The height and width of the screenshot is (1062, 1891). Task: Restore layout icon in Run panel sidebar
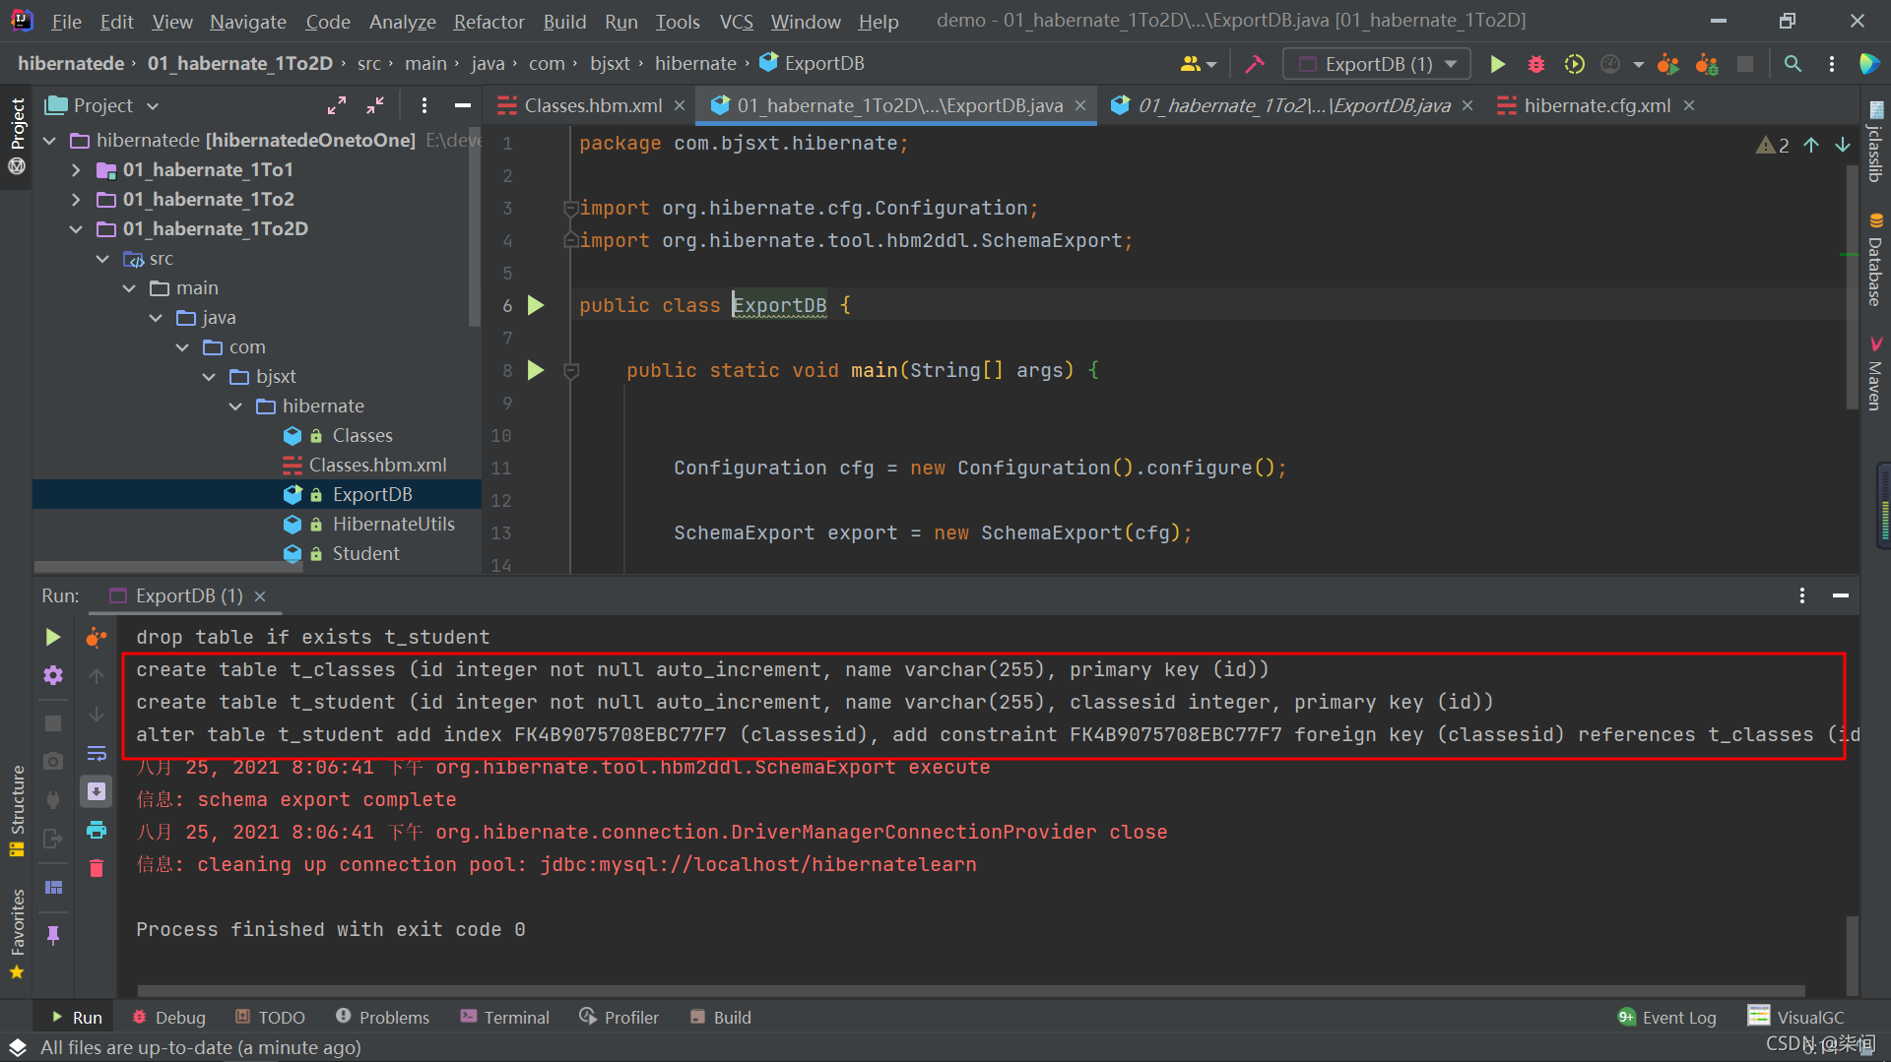pos(53,888)
